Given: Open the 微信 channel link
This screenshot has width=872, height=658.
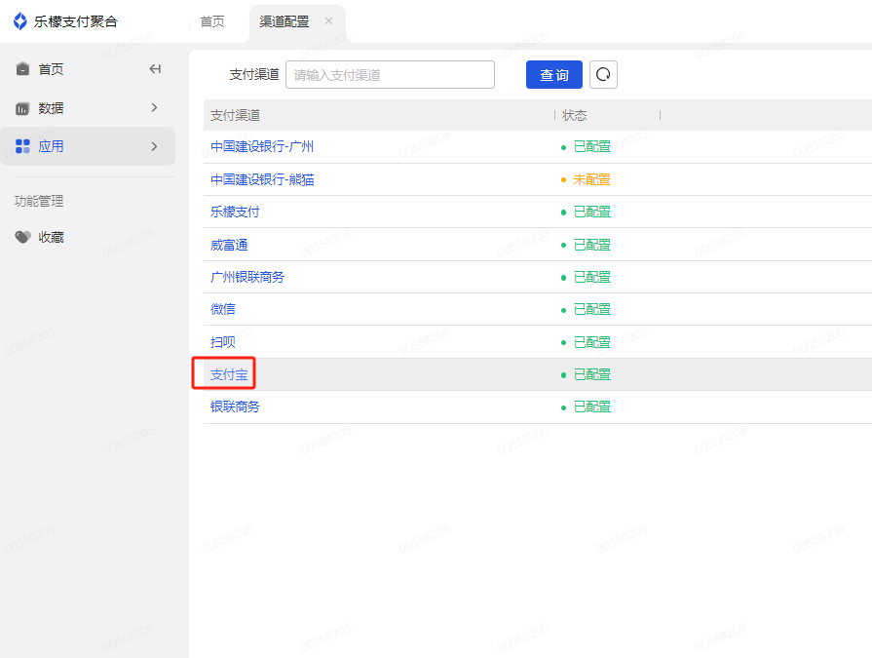Looking at the screenshot, I should click(x=223, y=309).
